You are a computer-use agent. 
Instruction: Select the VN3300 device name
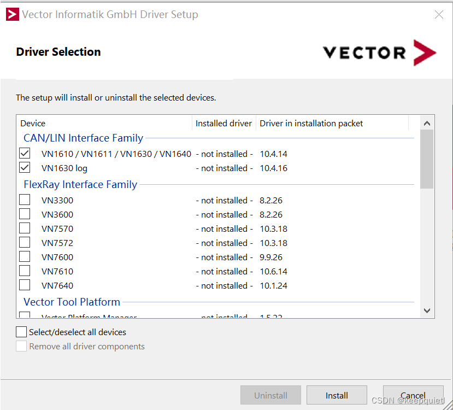[57, 200]
